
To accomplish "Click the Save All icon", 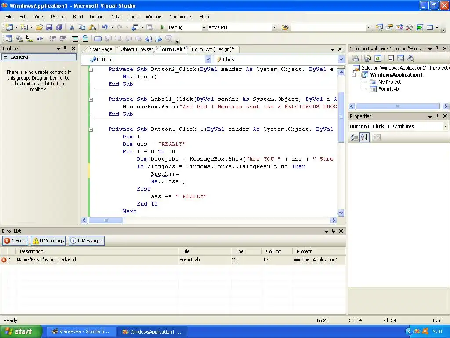I will pyautogui.click(x=59, y=27).
